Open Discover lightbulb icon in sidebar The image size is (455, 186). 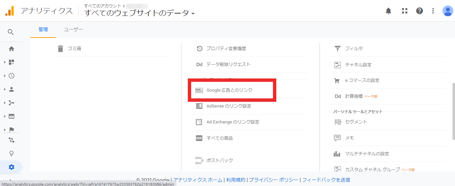coord(11,154)
